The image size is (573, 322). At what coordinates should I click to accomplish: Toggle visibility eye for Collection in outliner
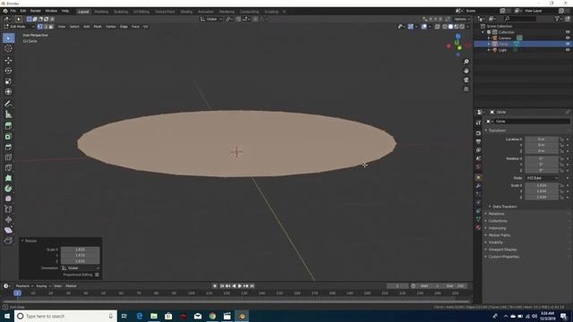(568, 32)
